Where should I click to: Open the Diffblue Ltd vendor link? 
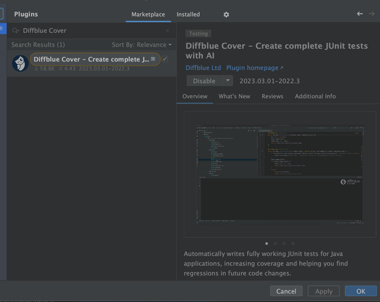(202, 68)
